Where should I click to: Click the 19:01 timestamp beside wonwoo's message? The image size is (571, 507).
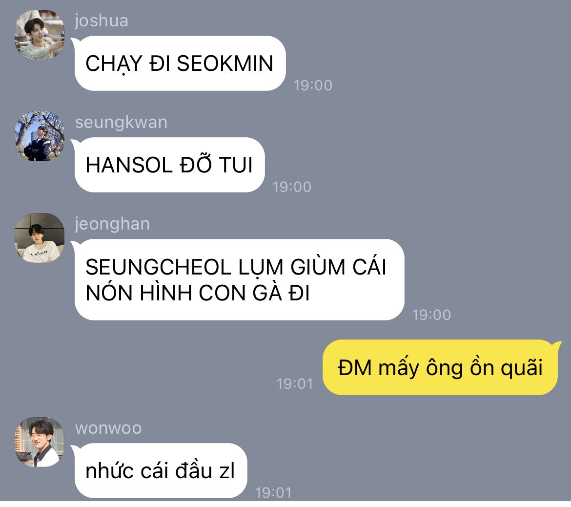[x=273, y=493]
